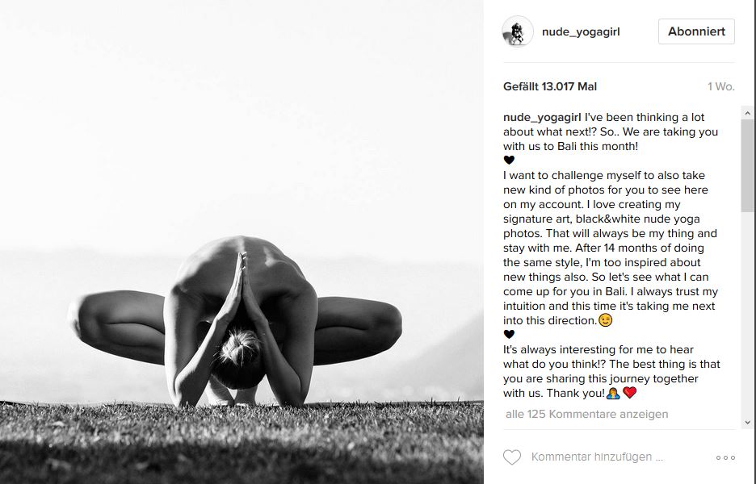Click the winking emoji in caption
The width and height of the screenshot is (756, 484).
pyautogui.click(x=605, y=320)
